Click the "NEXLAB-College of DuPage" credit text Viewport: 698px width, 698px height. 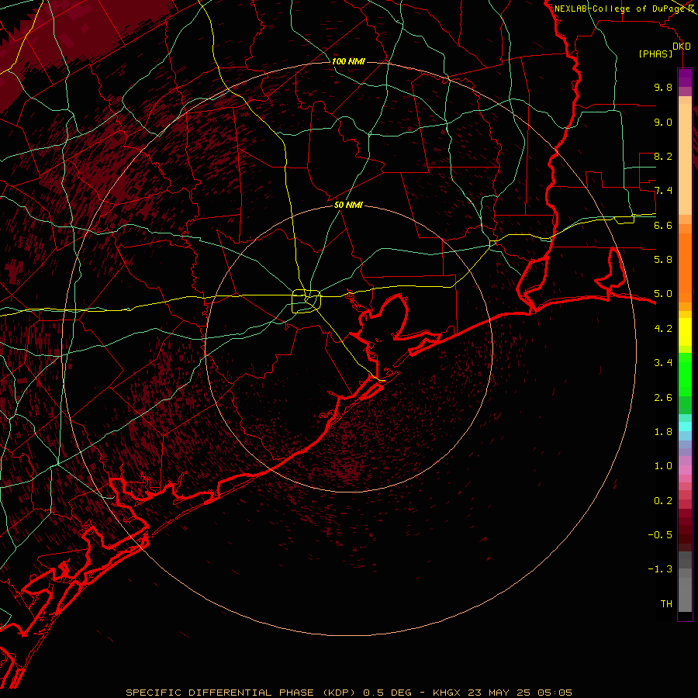click(619, 9)
